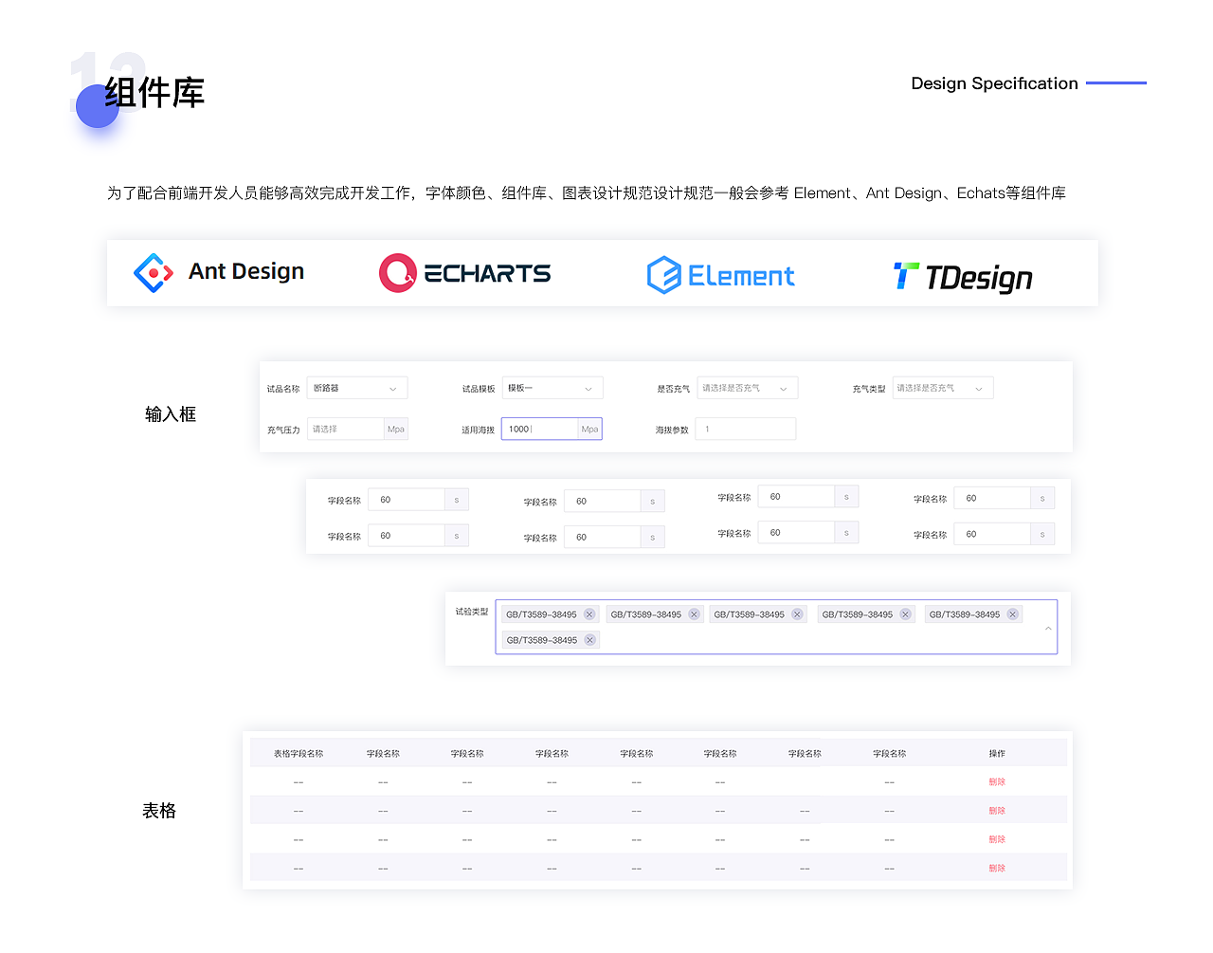1213x953 pixels.
Task: Collapse the 试验类型 multi-select with chevron
Action: pyautogui.click(x=1048, y=627)
